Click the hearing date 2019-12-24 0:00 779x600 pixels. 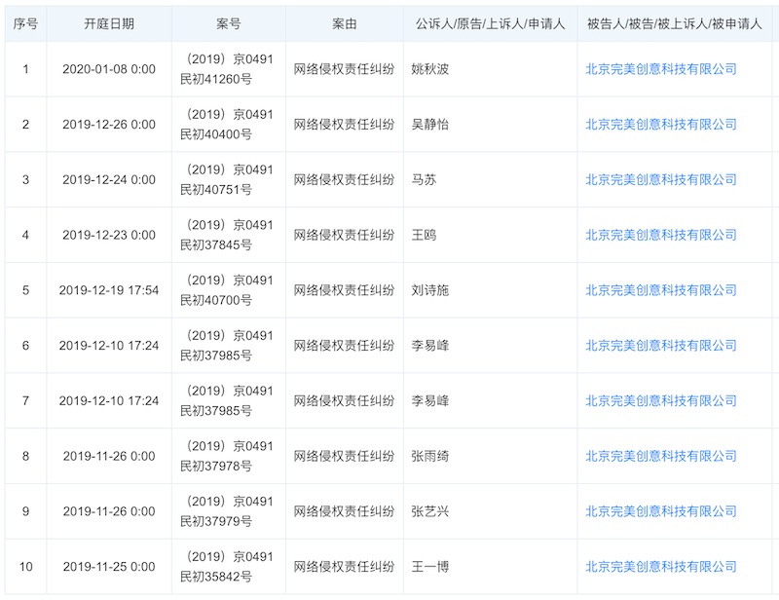(x=109, y=180)
